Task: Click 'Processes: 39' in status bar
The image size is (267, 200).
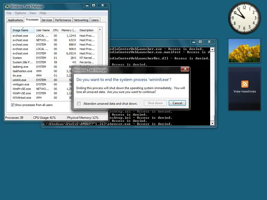Action: (x=14, y=118)
